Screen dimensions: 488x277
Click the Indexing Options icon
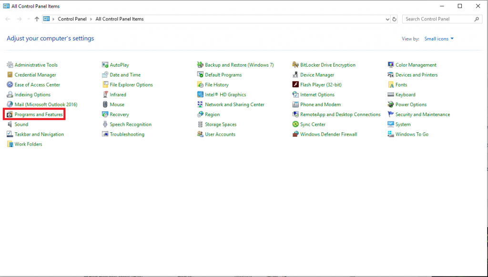point(10,95)
